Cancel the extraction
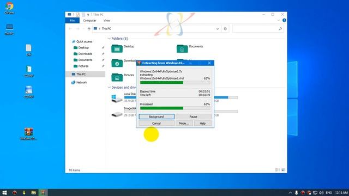This screenshot has width=349, height=196. (x=157, y=124)
